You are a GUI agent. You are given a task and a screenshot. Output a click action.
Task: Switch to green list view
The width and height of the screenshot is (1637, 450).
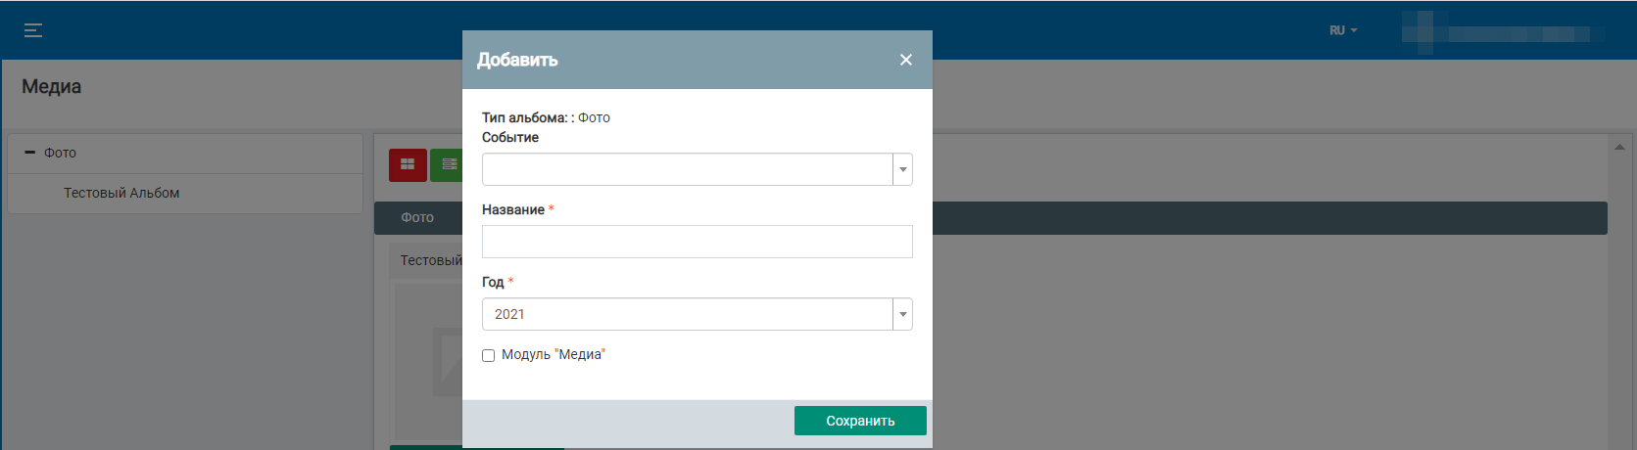pyautogui.click(x=448, y=165)
